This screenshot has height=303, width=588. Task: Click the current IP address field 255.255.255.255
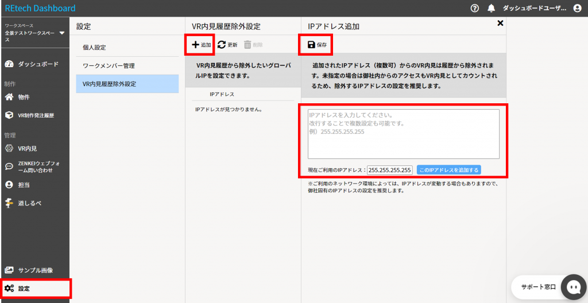(x=390, y=170)
